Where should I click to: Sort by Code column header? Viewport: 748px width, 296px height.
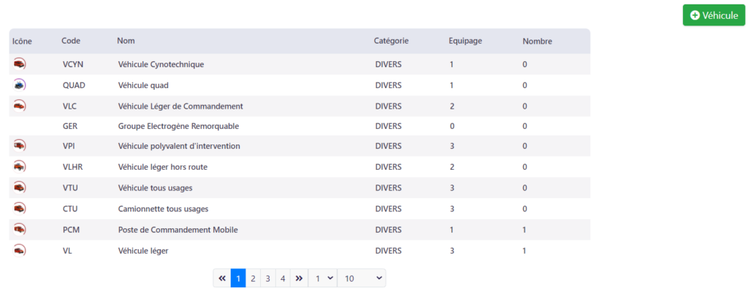point(71,41)
